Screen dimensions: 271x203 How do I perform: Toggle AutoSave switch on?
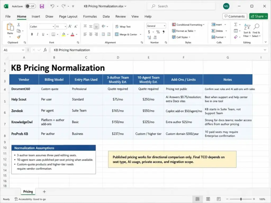coord(30,6)
